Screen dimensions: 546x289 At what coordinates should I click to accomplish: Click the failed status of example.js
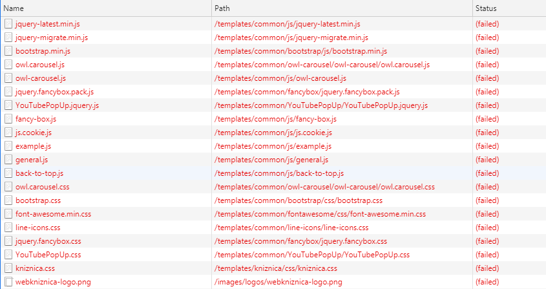point(487,146)
